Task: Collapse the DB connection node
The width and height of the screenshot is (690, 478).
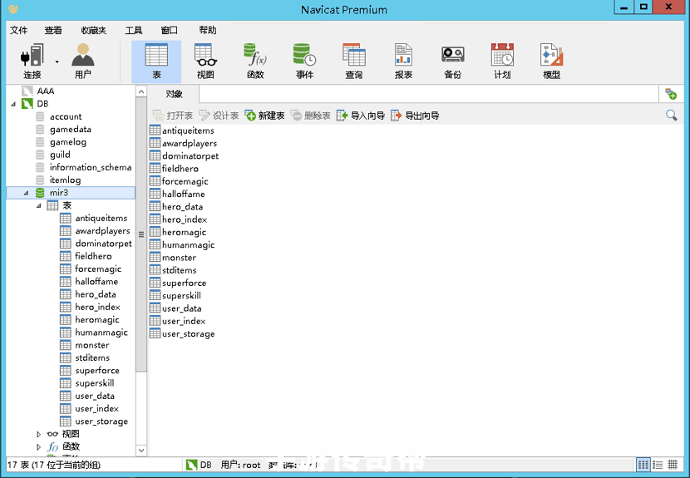Action: (13, 104)
